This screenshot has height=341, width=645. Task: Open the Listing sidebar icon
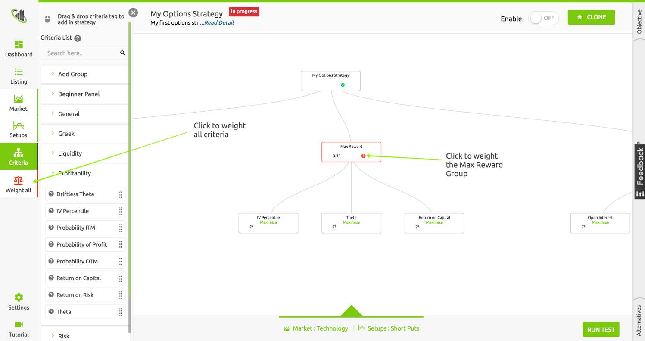[x=19, y=72]
